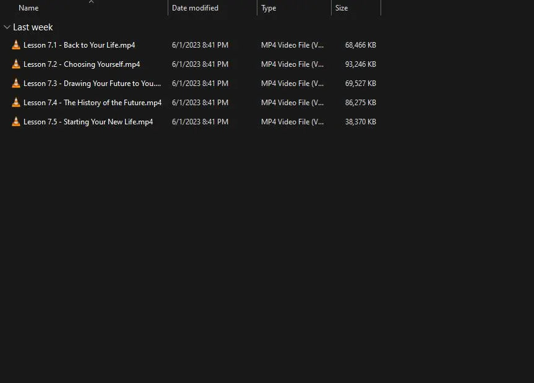Click file name Lesson 7.3 - Drawing Your Future

tap(92, 84)
